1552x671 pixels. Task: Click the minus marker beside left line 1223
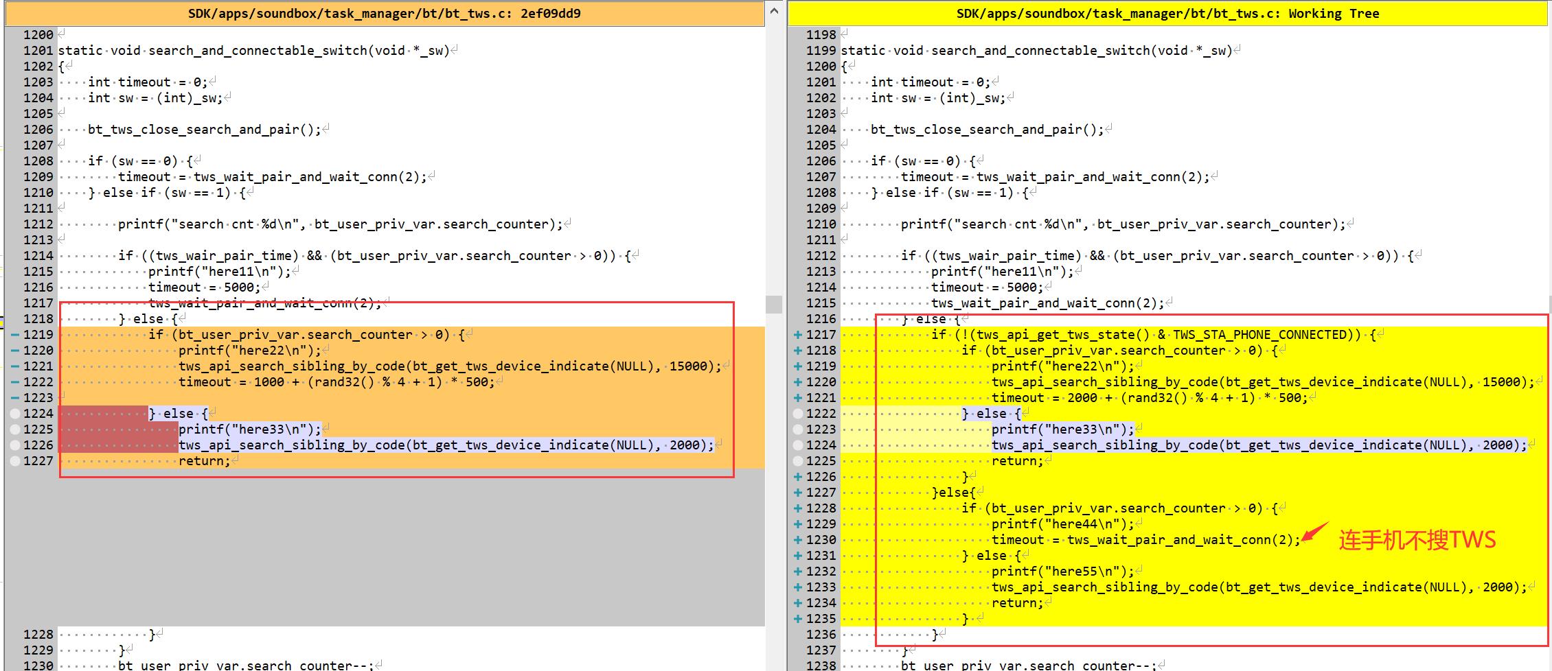(x=15, y=398)
